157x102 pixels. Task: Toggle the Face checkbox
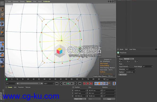tap(123, 64)
